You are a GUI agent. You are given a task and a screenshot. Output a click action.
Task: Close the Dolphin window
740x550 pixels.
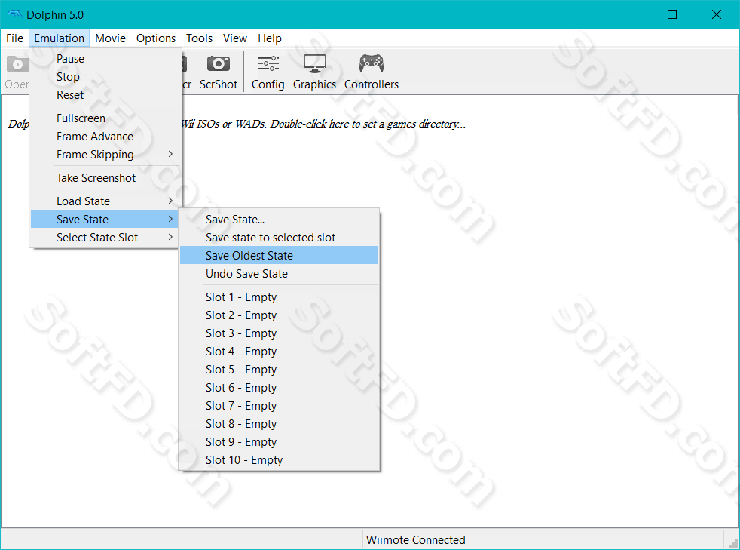coord(717,14)
